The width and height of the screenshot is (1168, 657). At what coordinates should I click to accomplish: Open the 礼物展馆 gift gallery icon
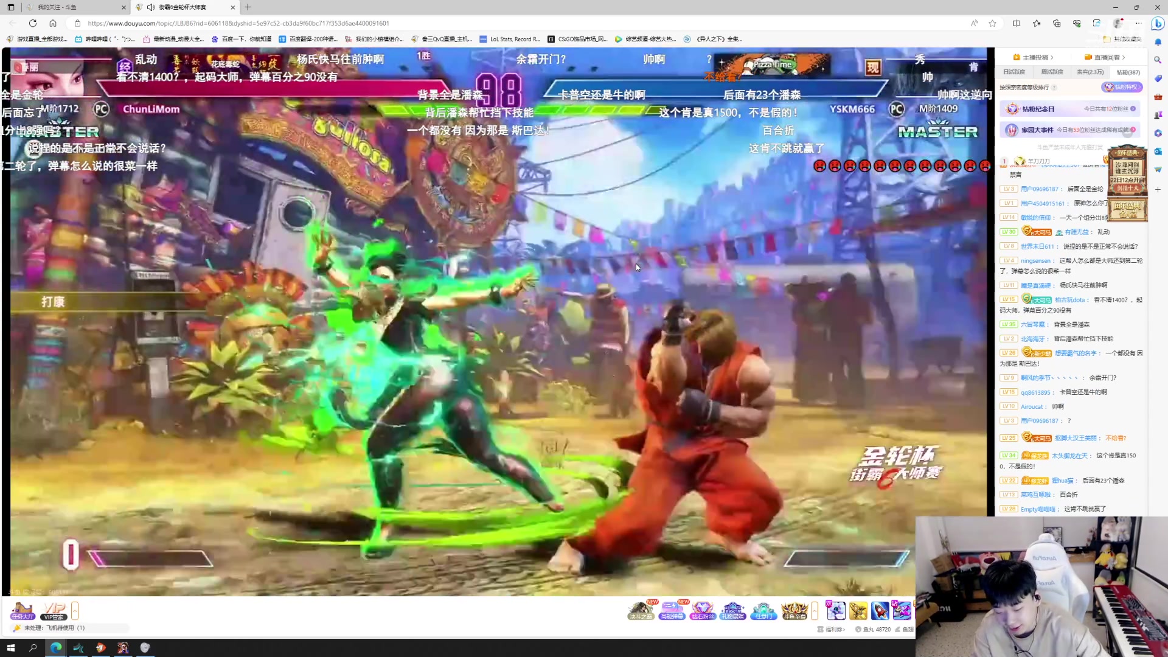[x=732, y=610]
